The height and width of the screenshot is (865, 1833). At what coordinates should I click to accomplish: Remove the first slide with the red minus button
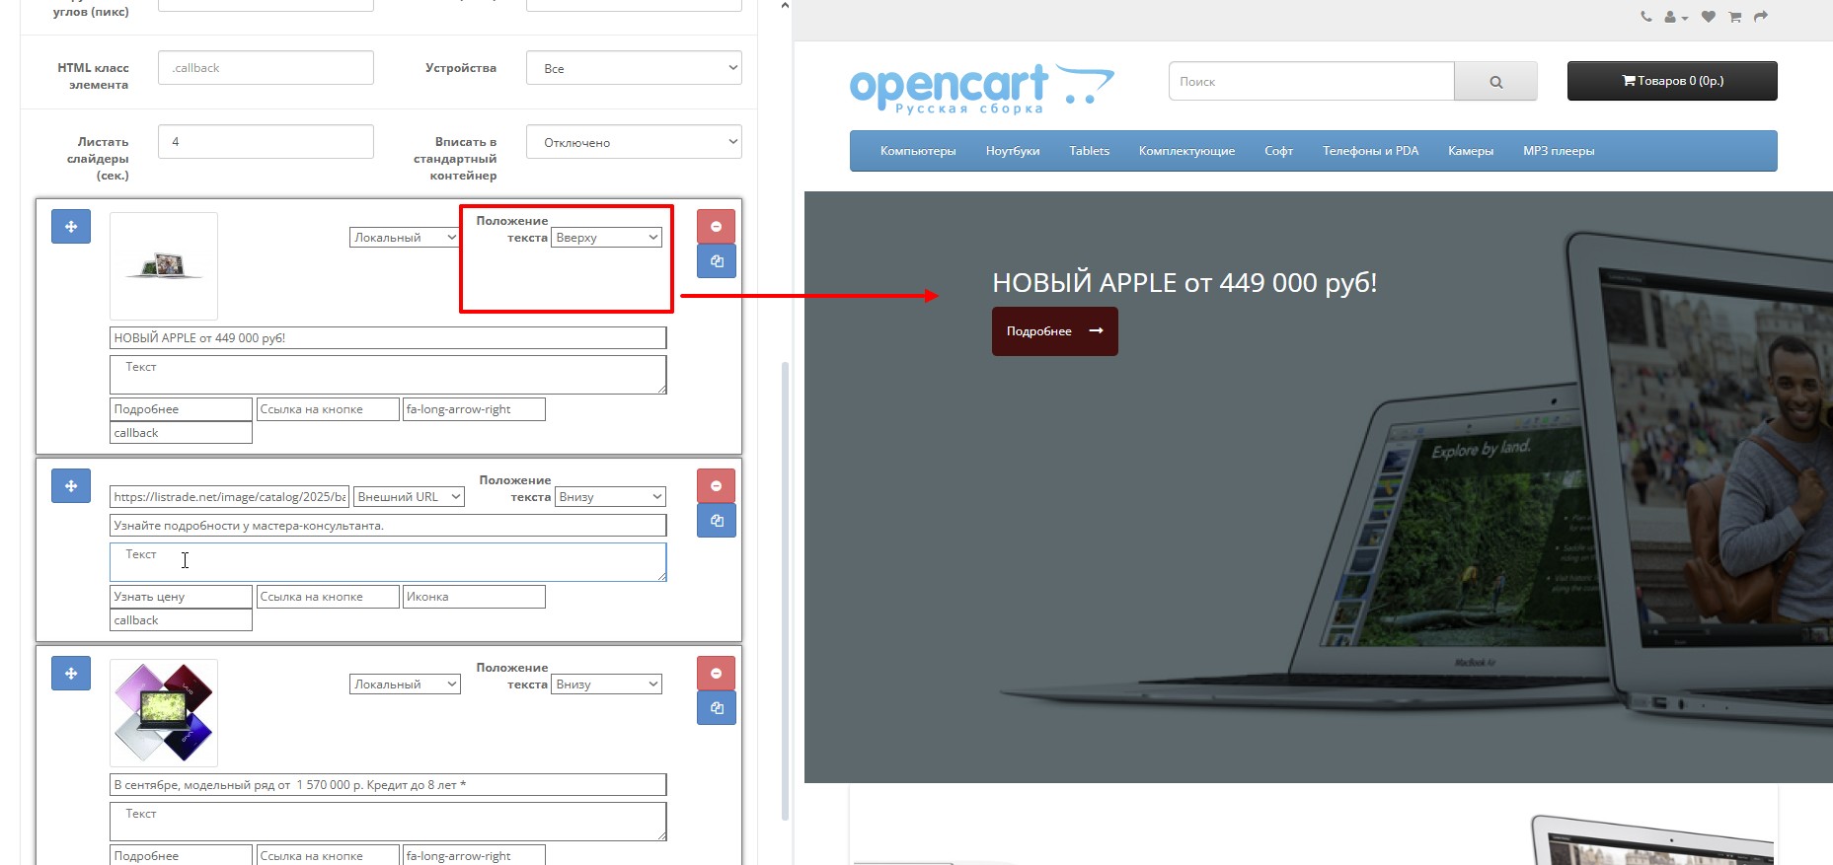pyautogui.click(x=716, y=227)
